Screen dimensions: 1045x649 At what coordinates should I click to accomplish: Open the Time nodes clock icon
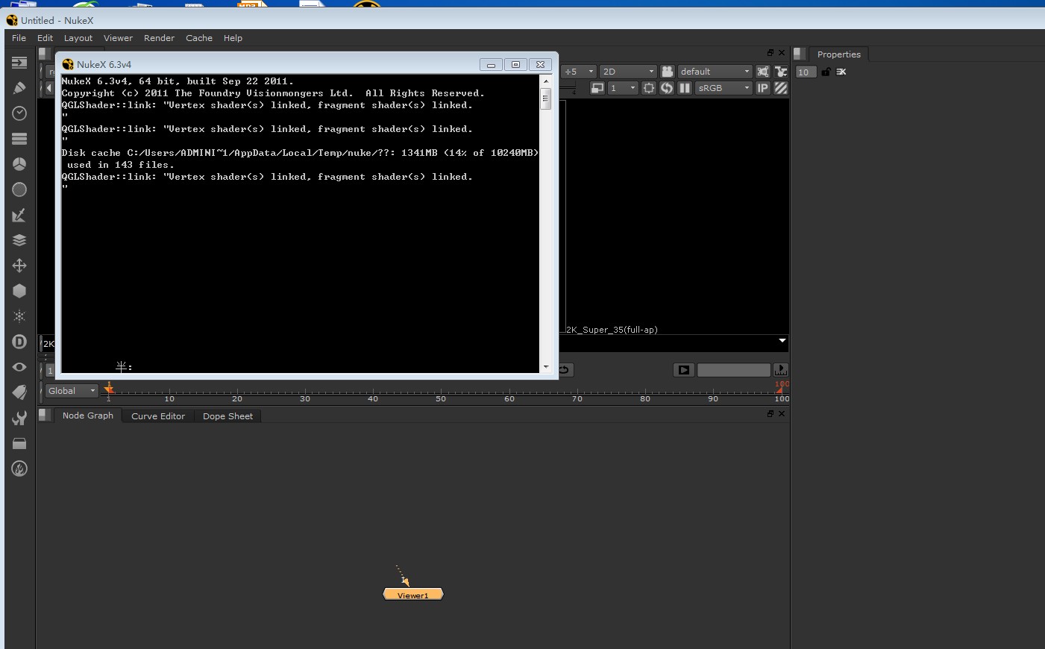point(19,113)
